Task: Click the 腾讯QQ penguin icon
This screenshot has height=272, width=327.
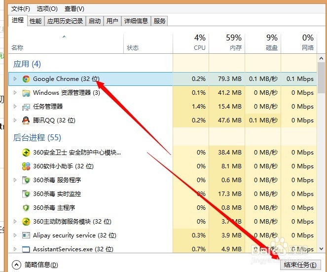Action: pos(26,120)
